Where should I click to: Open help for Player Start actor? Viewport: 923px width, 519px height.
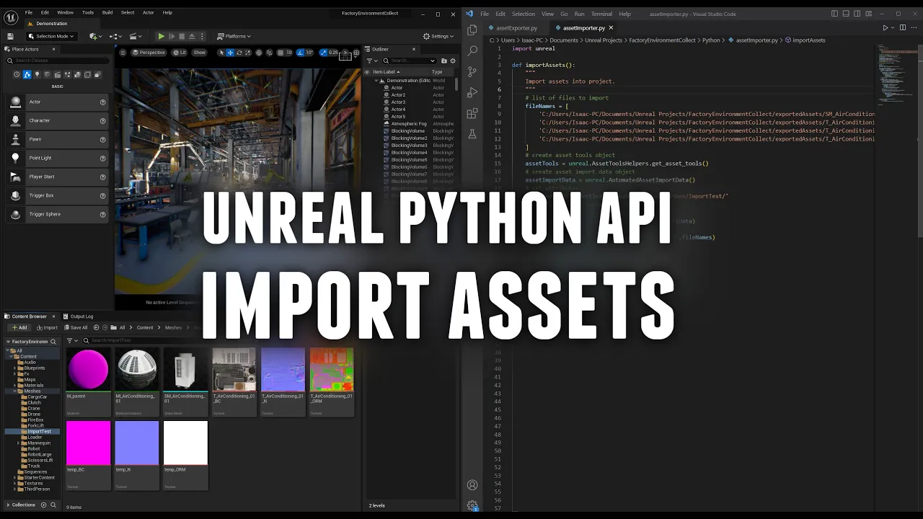102,177
